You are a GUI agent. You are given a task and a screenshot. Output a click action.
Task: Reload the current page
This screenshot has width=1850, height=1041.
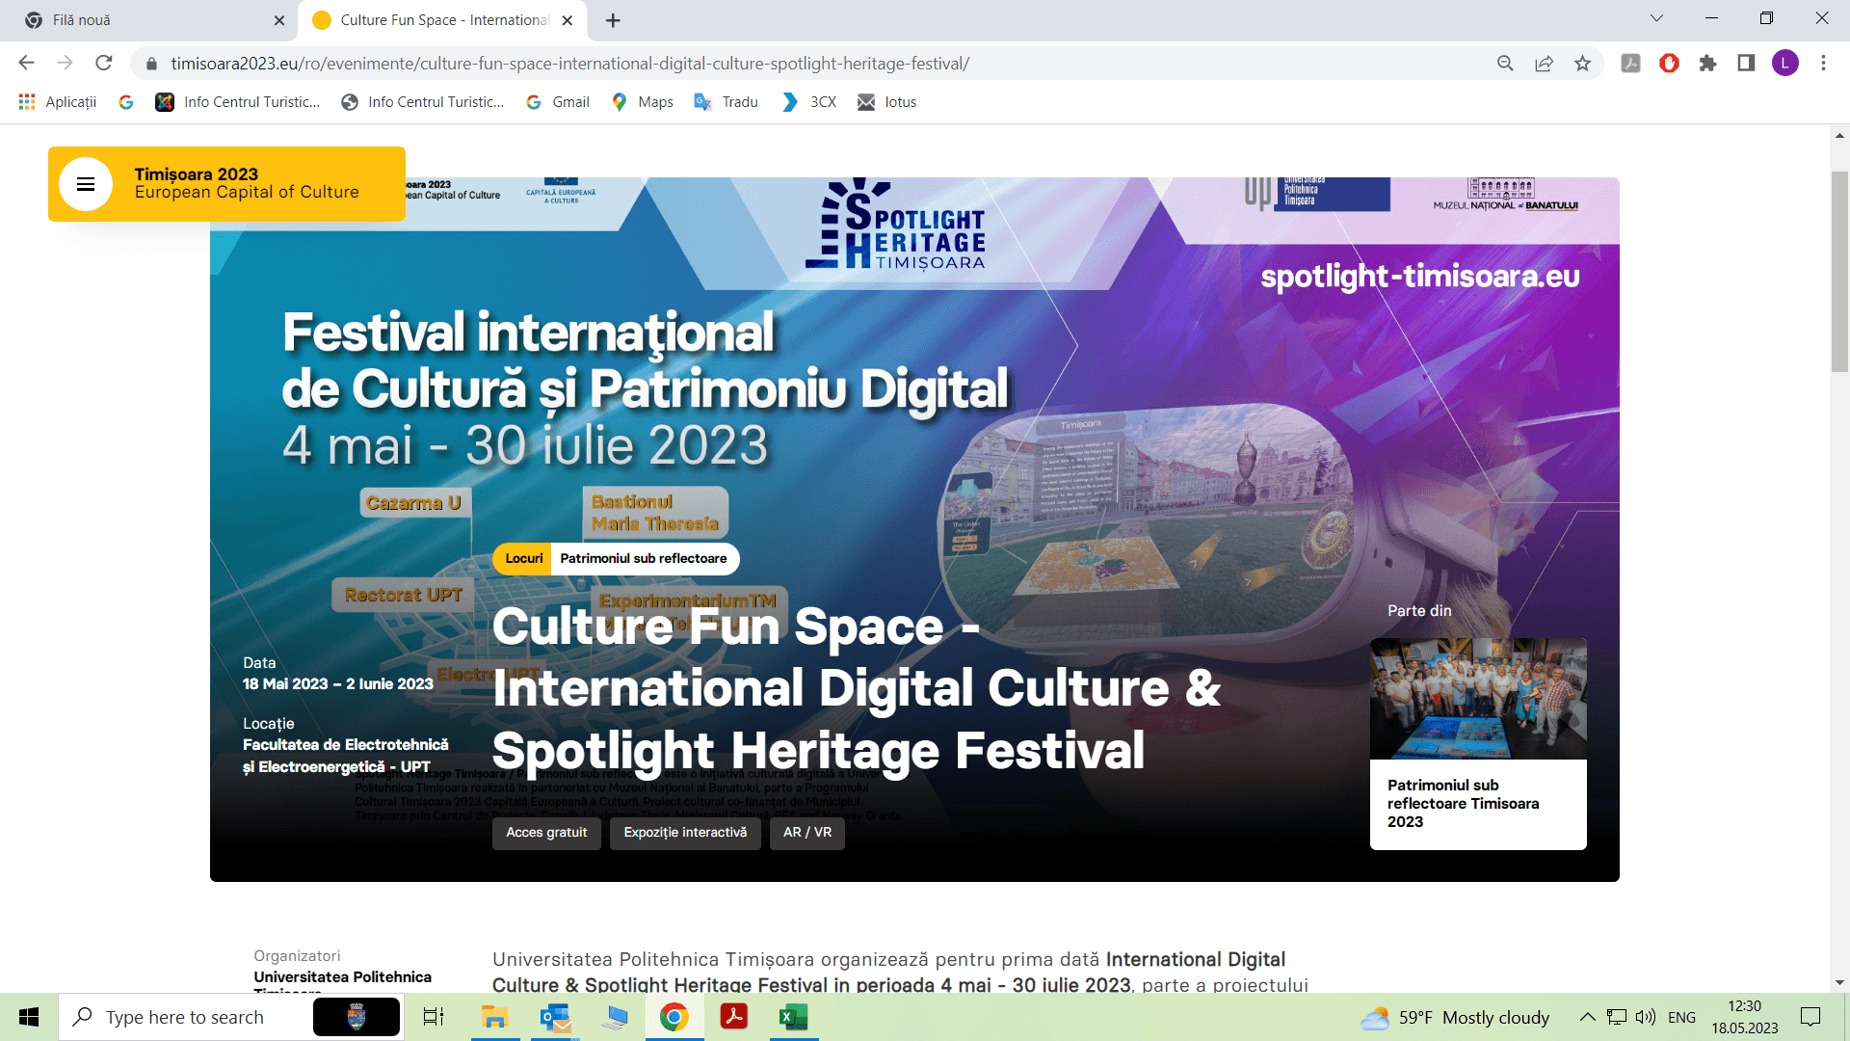pyautogui.click(x=104, y=64)
